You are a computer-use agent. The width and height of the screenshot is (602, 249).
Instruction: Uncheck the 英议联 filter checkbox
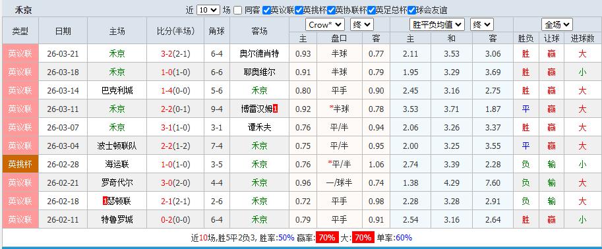coord(266,11)
